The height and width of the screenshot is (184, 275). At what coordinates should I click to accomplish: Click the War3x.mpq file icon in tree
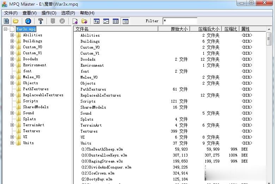coord(12,29)
